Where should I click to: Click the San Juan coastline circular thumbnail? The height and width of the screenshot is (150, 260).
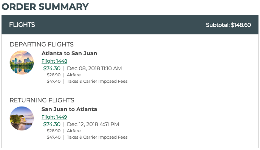click(x=22, y=118)
